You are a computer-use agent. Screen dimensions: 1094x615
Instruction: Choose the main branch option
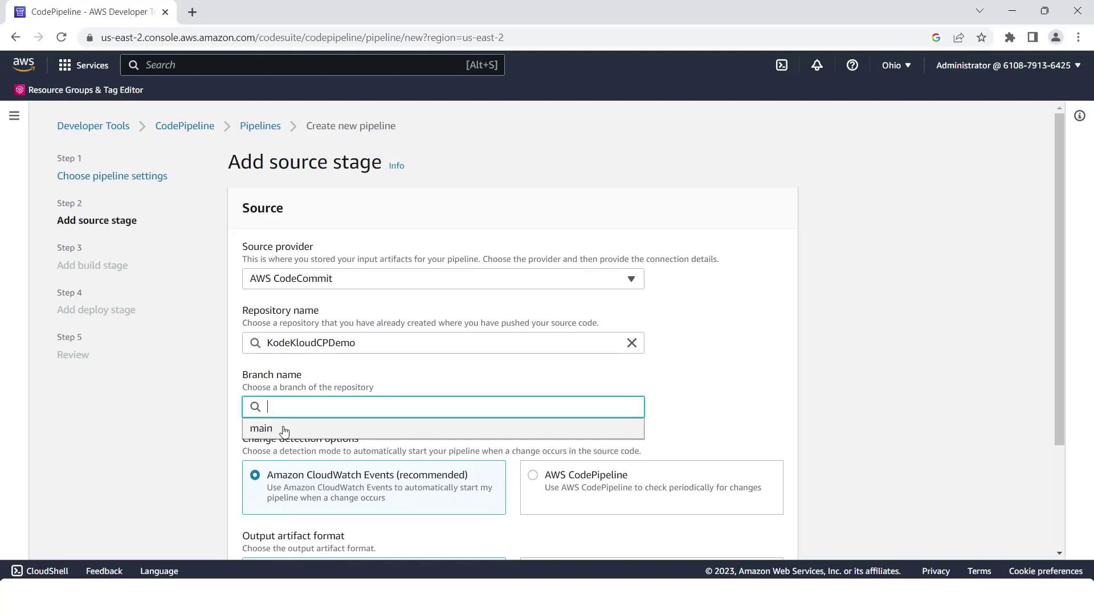coord(262,429)
